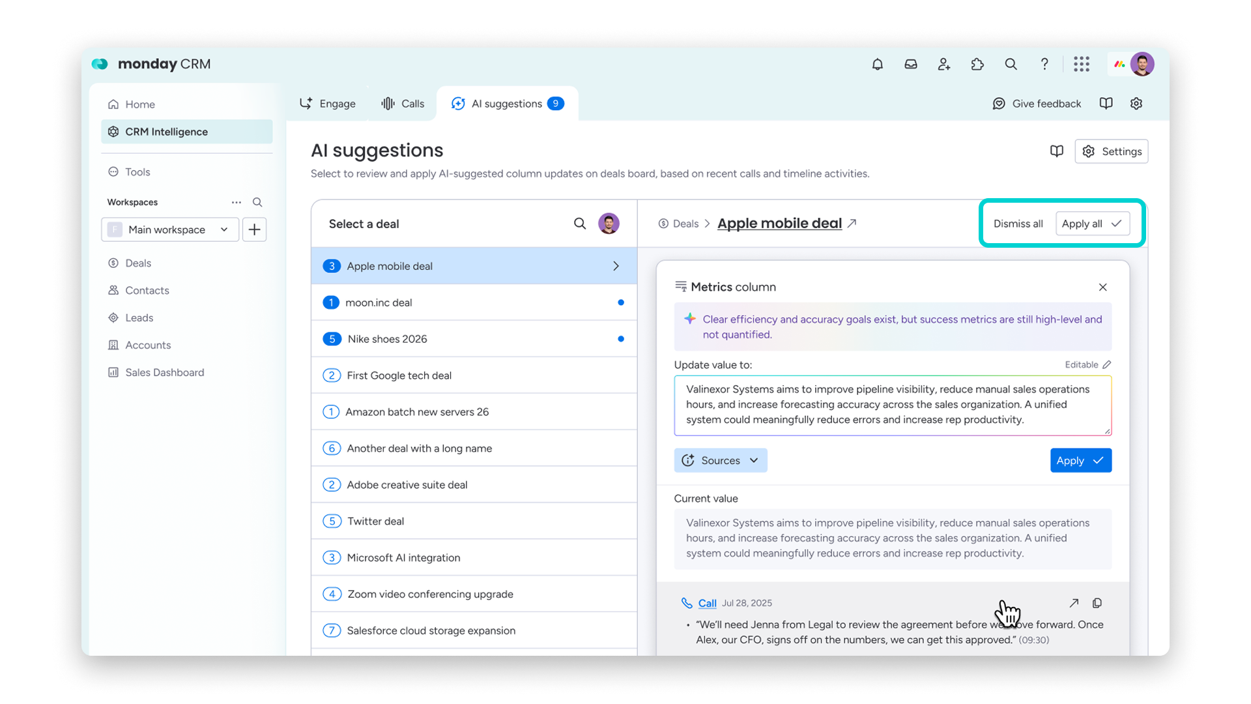
Task: Add a new item with the plus button
Action: coord(254,229)
